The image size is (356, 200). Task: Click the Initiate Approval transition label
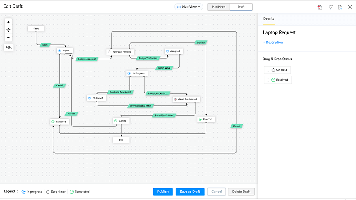[87, 59]
